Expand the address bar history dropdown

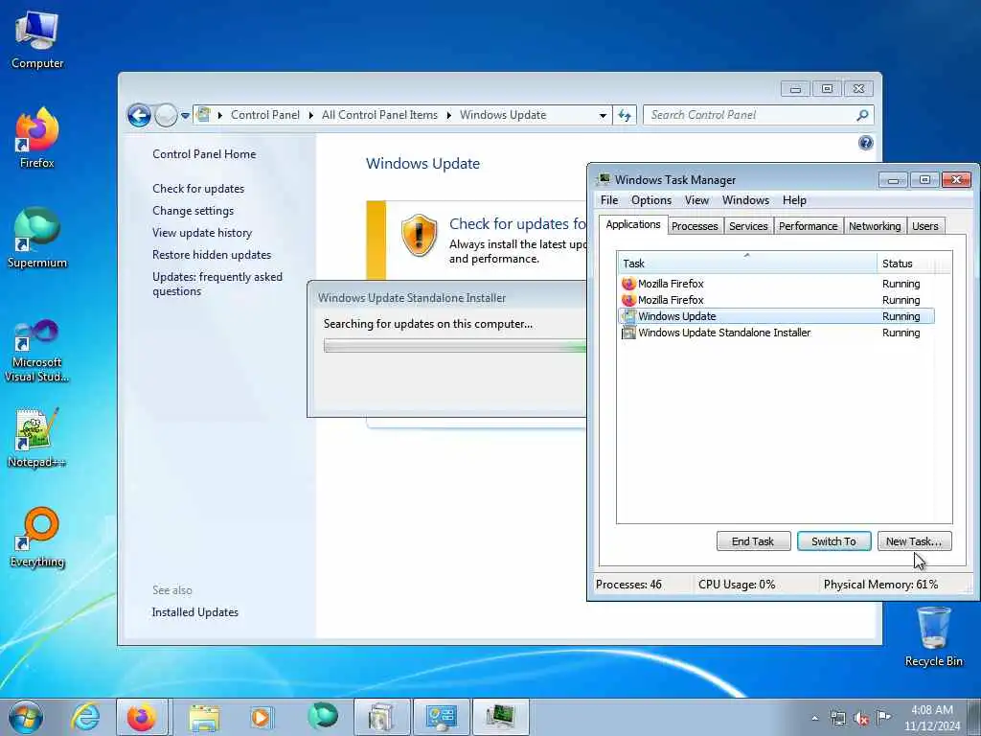603,115
